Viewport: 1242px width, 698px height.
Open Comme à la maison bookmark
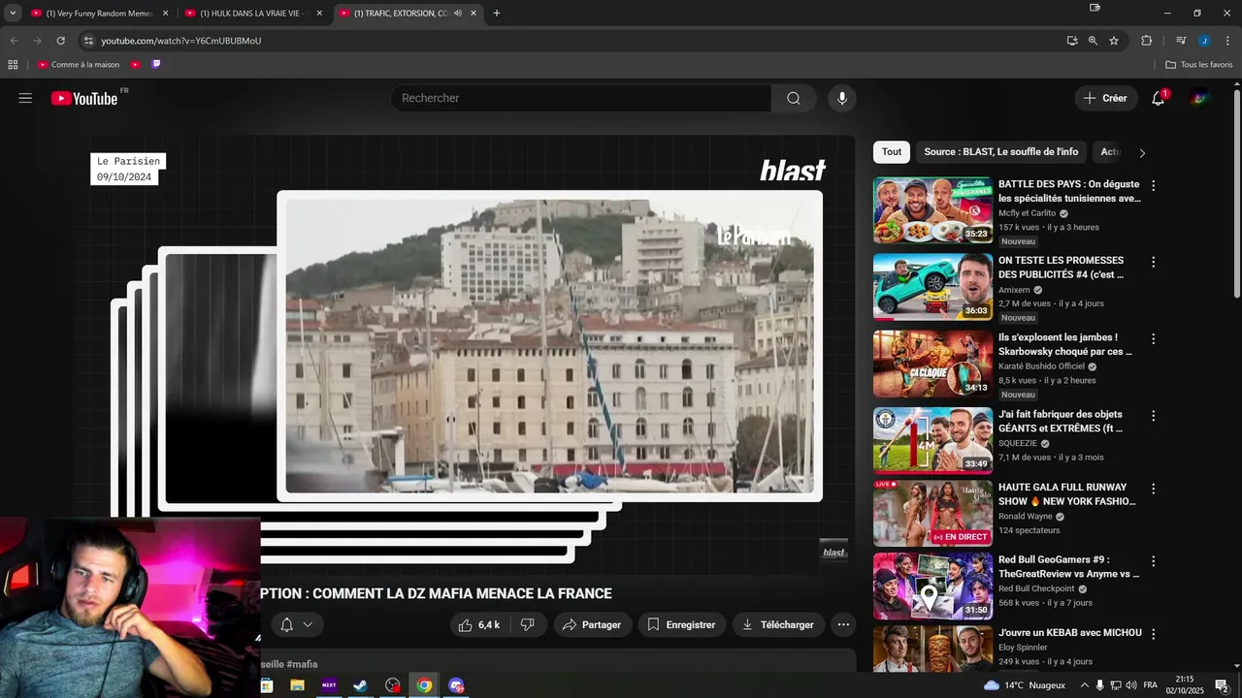79,65
